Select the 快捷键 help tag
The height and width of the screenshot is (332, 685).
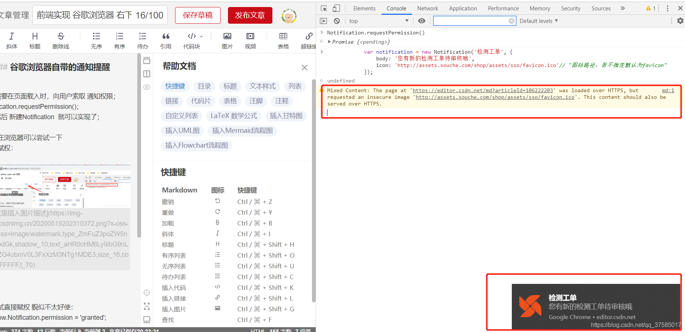pos(175,86)
